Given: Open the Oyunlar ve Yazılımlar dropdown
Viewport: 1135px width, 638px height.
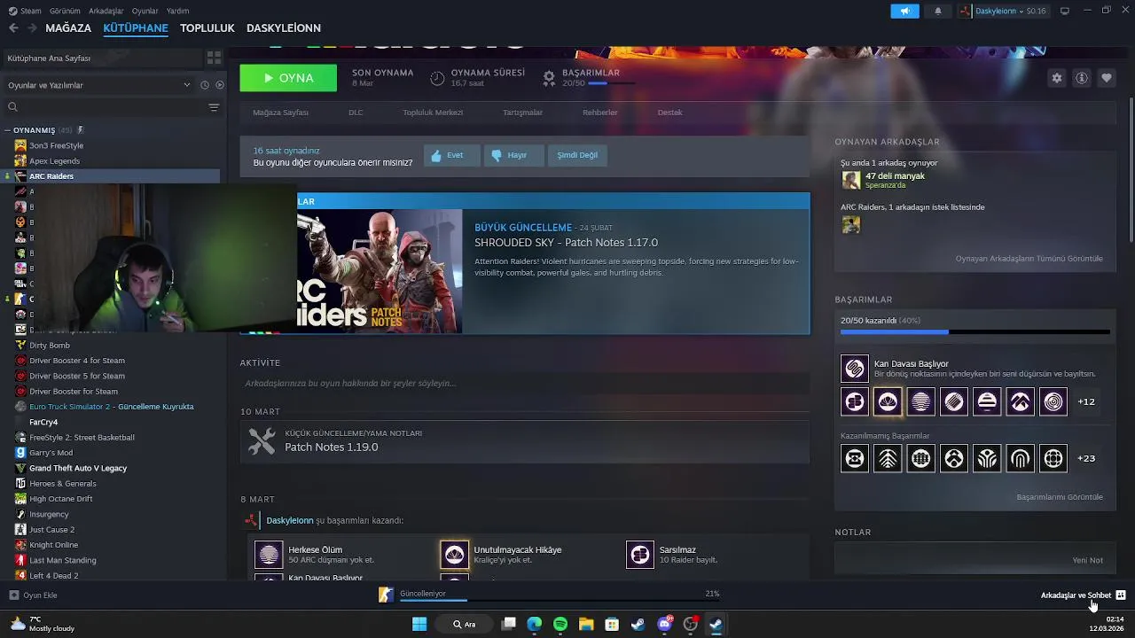Looking at the screenshot, I should pos(99,85).
